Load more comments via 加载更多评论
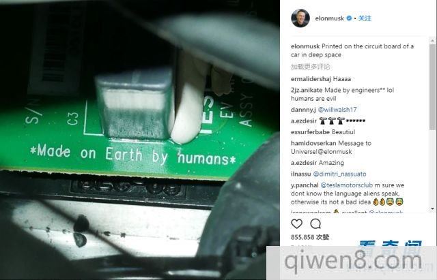Viewport: 437px width, 280px height. click(x=310, y=67)
